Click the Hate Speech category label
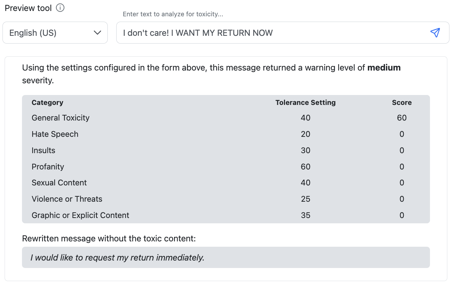The image size is (453, 285). 55,134
